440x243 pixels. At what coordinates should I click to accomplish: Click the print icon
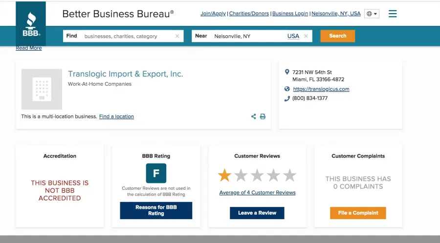click(263, 117)
